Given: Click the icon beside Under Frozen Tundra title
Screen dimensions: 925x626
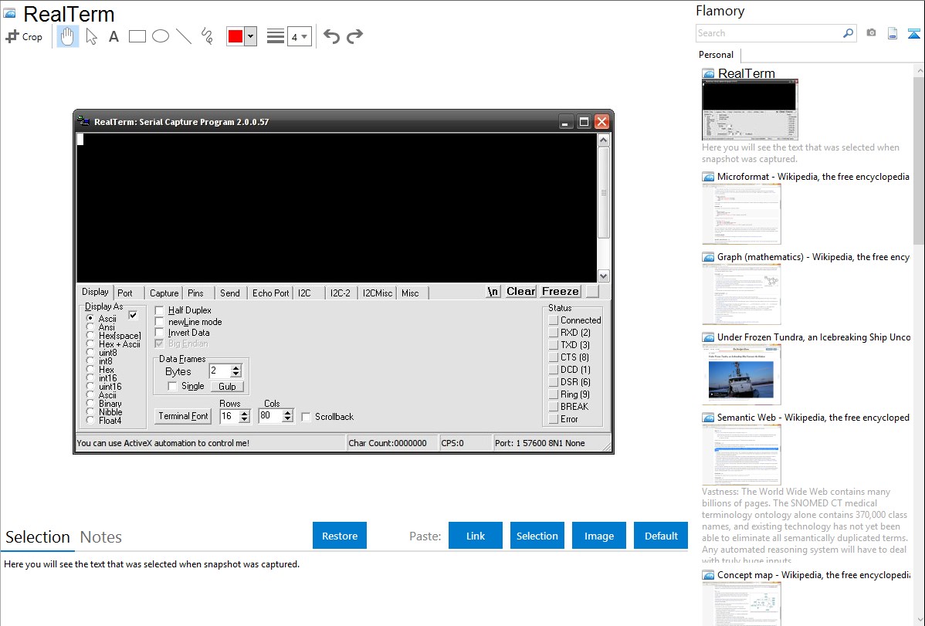Looking at the screenshot, I should (x=708, y=337).
